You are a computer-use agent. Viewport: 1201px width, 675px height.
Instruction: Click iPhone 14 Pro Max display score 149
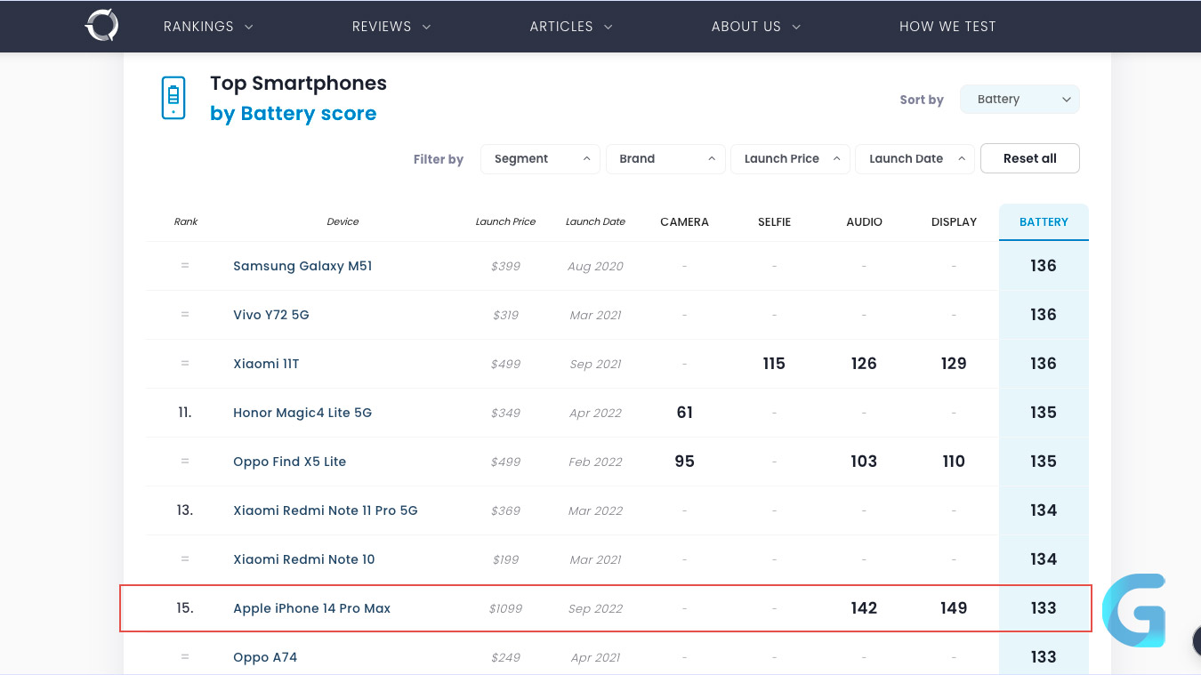click(954, 608)
